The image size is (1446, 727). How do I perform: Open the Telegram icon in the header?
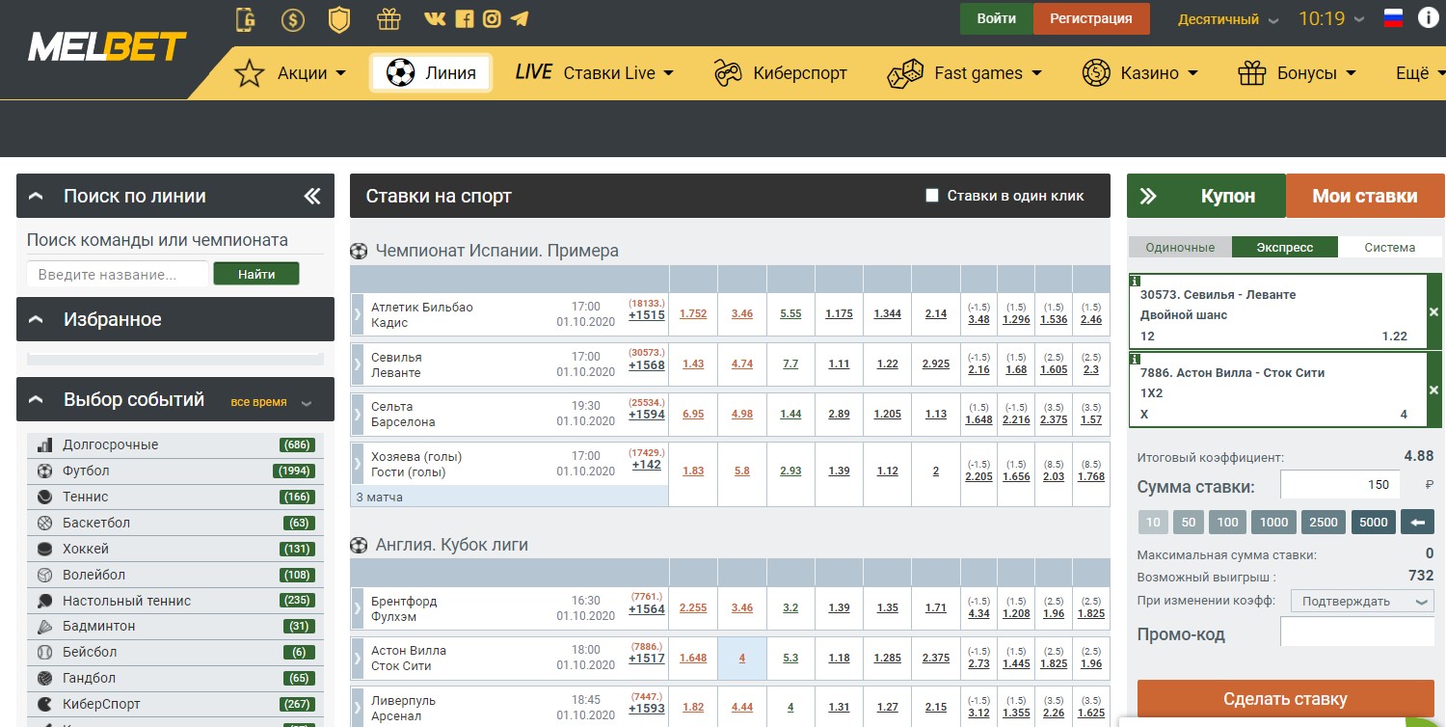(x=520, y=19)
